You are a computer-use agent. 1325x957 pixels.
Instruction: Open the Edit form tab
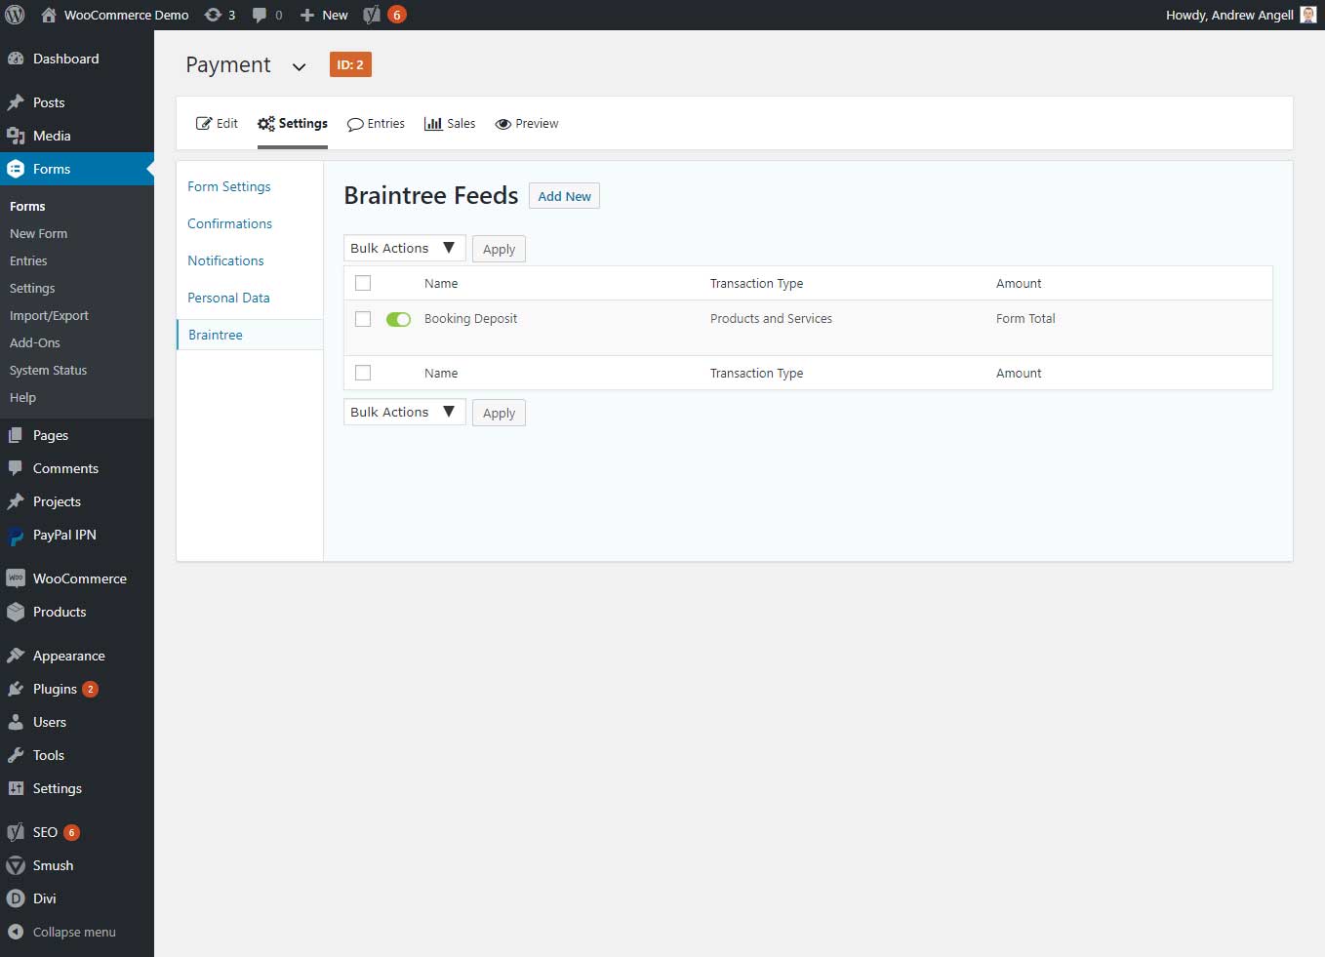tap(217, 124)
